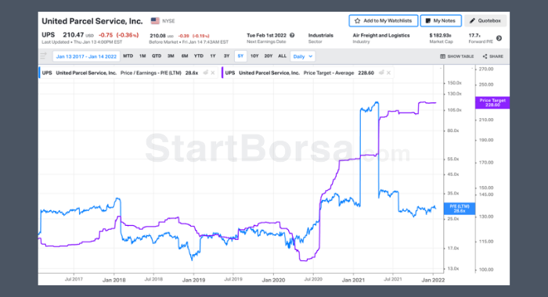
Task: Click the pencil Quotebox icon
Action: pyautogui.click(x=472, y=21)
